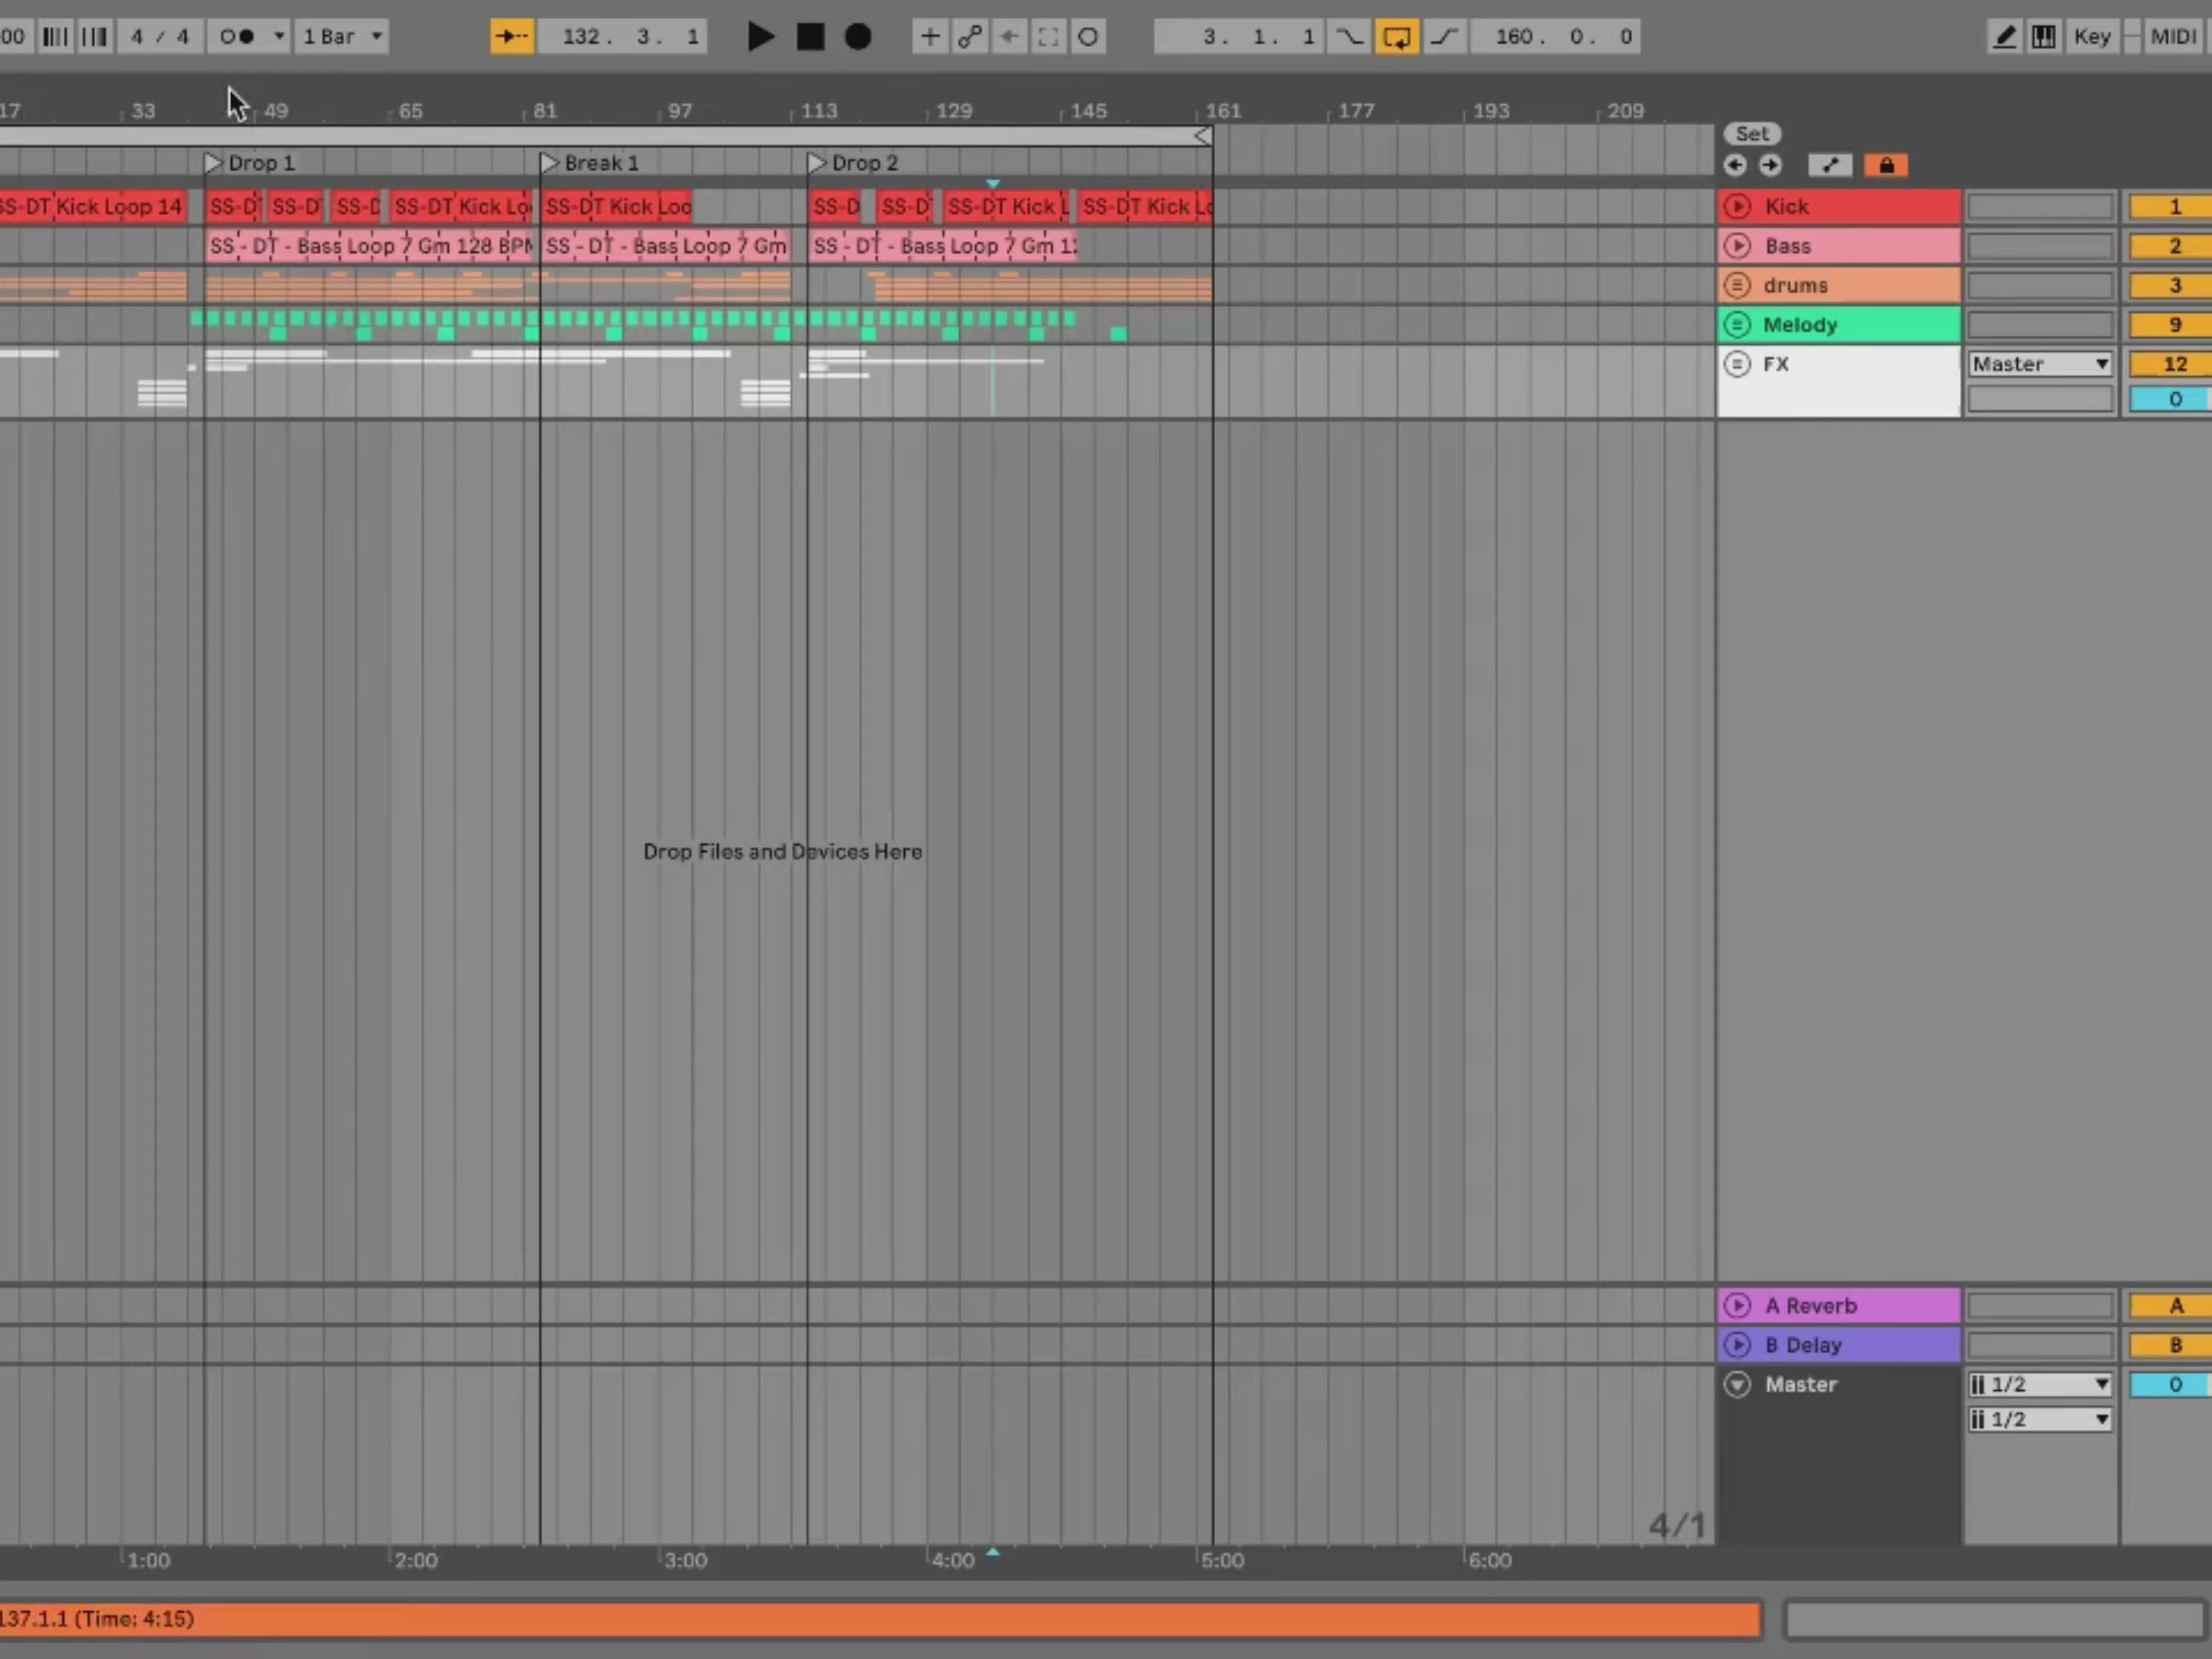This screenshot has height=1659, width=2212.
Task: Toggle Kick track activator 1
Action: click(2172, 207)
